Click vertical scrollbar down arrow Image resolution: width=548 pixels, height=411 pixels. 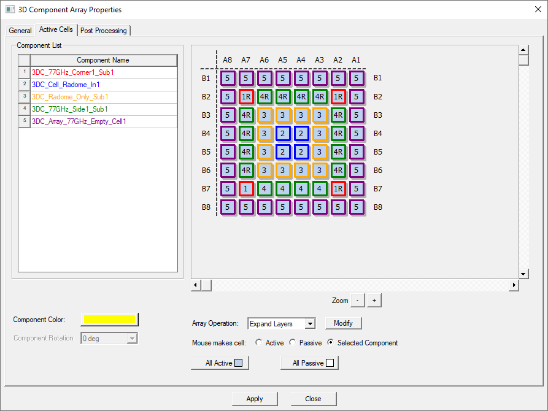point(523,274)
